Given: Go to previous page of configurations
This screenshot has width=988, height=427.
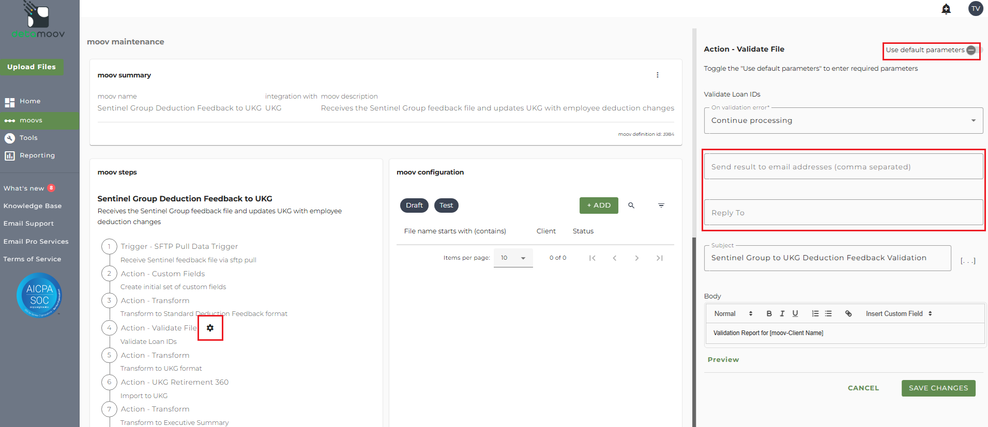Looking at the screenshot, I should point(615,258).
